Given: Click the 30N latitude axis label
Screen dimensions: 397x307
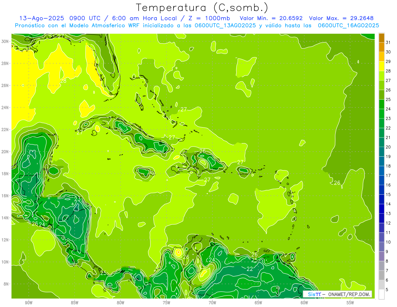Looking at the screenshot, I should pos(5,41).
